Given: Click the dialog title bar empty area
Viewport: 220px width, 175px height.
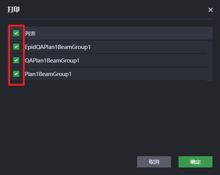Looking at the screenshot, I should point(112,9).
